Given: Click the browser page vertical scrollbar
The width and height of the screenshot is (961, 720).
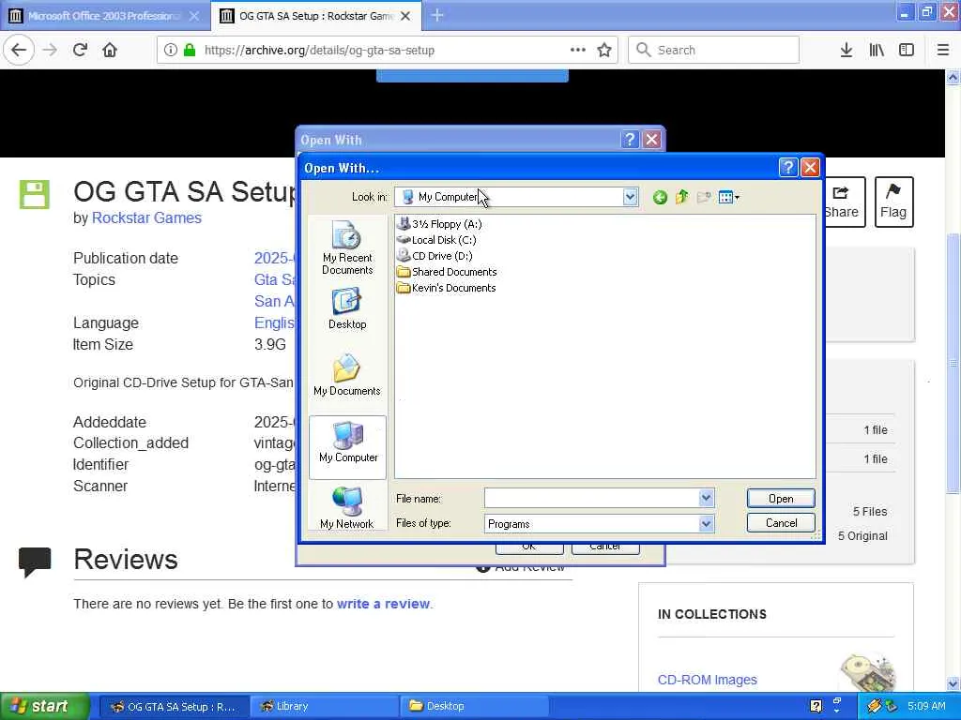Looking at the screenshot, I should [953, 364].
